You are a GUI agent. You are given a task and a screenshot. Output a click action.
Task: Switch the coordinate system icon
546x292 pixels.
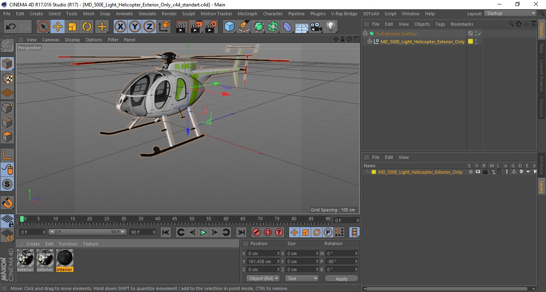click(164, 27)
